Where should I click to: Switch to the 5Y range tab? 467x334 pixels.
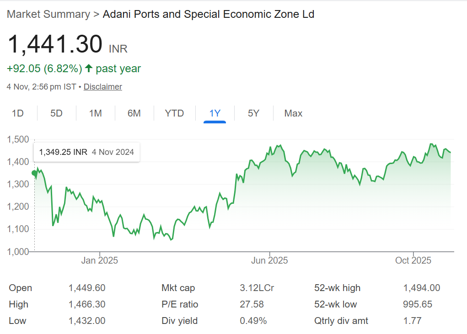coord(253,113)
